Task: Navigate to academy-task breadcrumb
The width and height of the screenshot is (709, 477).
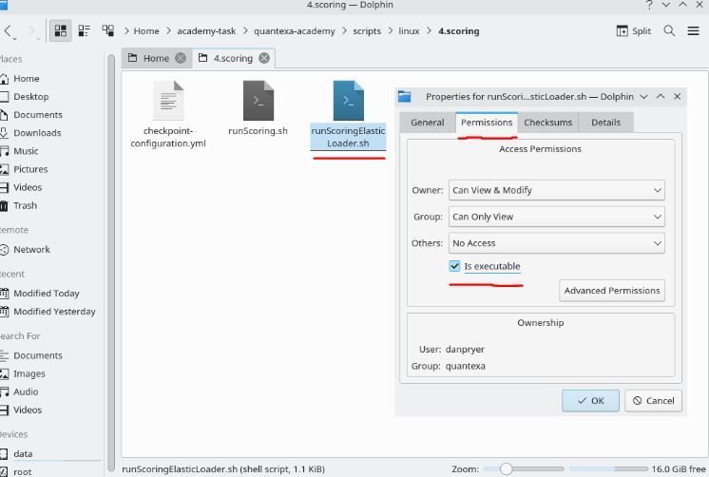Action: pyautogui.click(x=206, y=30)
